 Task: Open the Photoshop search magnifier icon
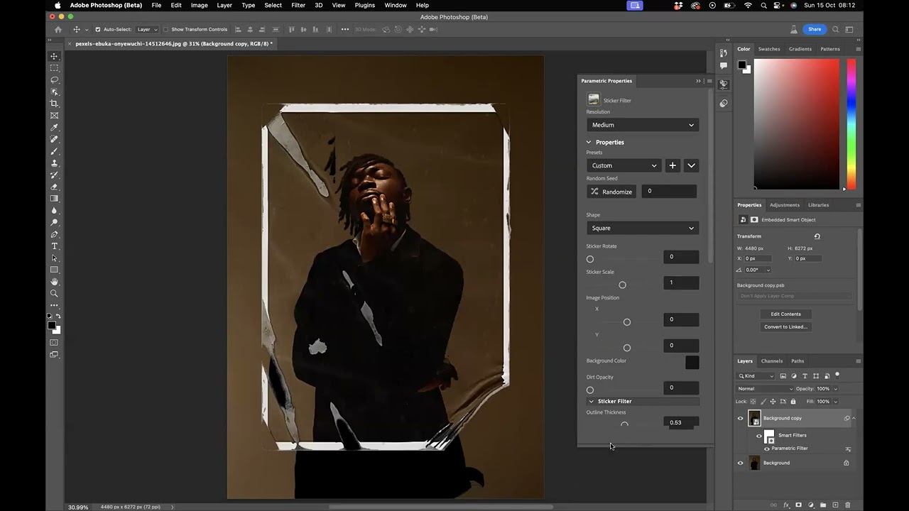(836, 29)
